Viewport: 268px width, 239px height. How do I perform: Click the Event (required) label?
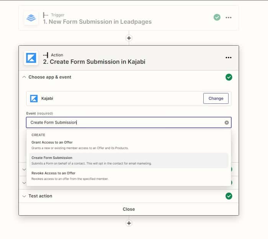[39, 113]
